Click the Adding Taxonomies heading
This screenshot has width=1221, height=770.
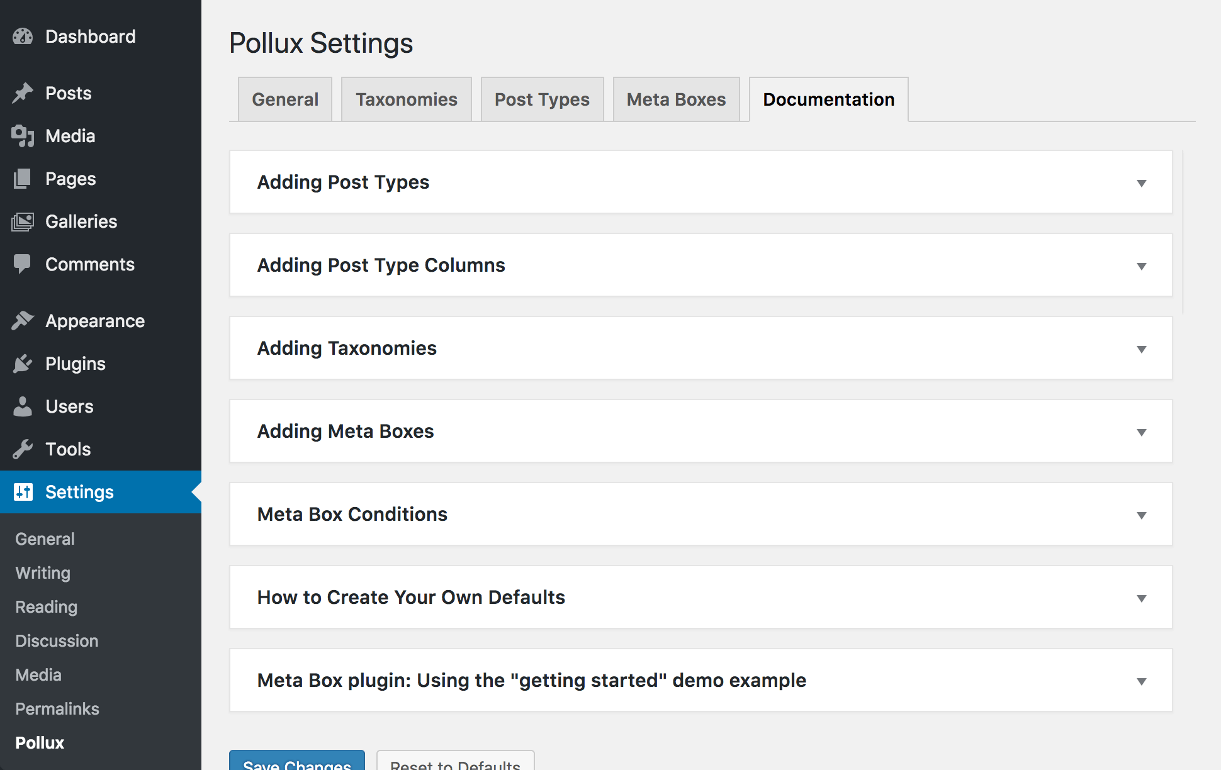[347, 349]
